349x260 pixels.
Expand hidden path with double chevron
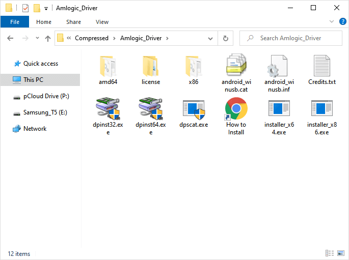click(x=69, y=38)
